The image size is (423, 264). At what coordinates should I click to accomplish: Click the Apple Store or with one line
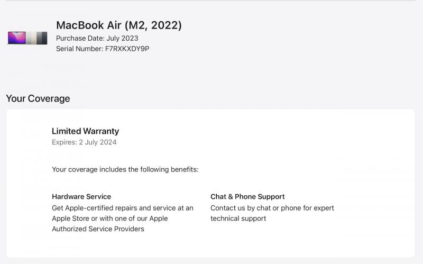(109, 219)
